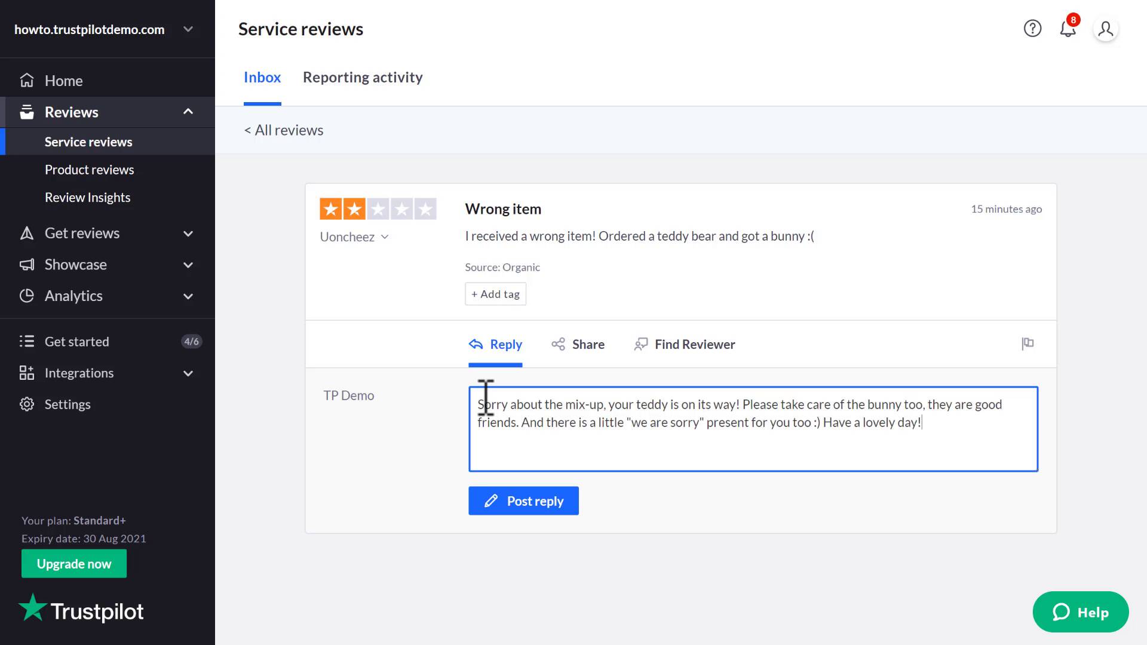
Task: Click the Post reply button
Action: point(523,501)
